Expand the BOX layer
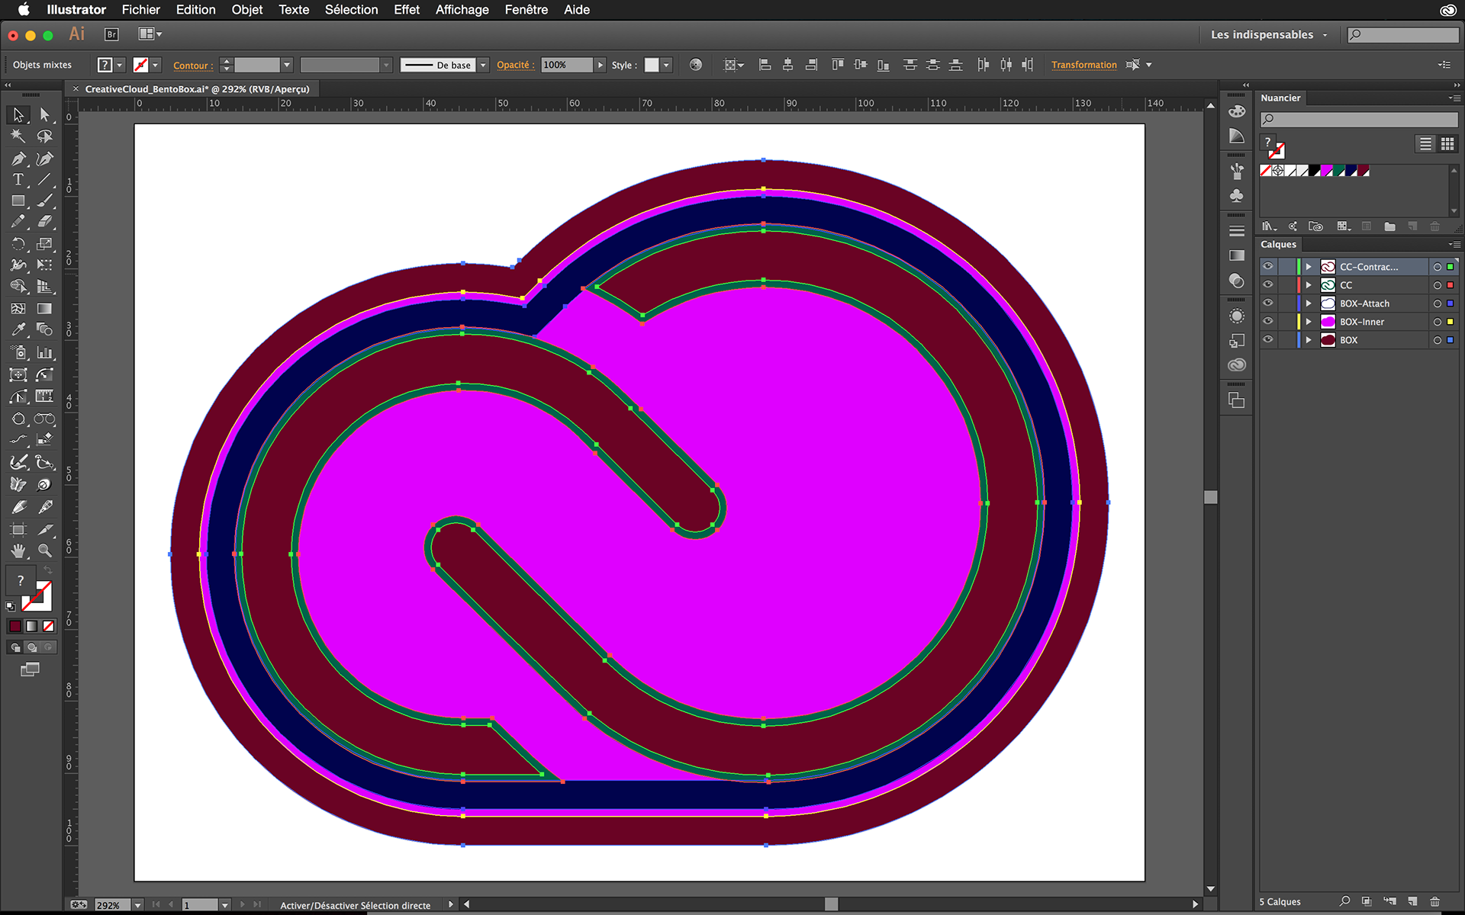 pyautogui.click(x=1309, y=340)
